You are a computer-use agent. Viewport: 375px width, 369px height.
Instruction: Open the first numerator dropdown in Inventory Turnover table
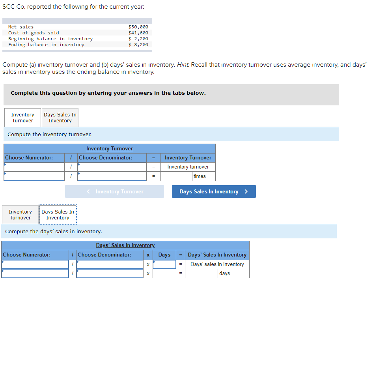click(x=34, y=167)
